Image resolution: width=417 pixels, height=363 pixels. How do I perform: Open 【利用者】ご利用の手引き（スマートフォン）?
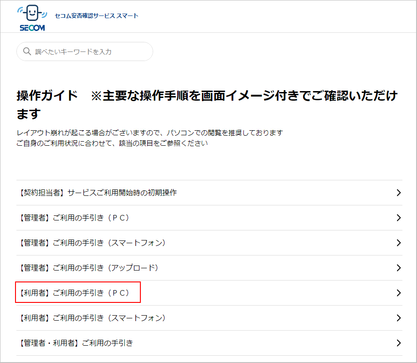coord(209,318)
